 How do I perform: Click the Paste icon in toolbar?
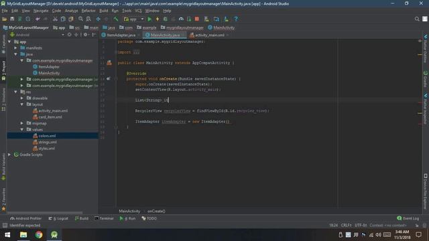tap(71, 19)
